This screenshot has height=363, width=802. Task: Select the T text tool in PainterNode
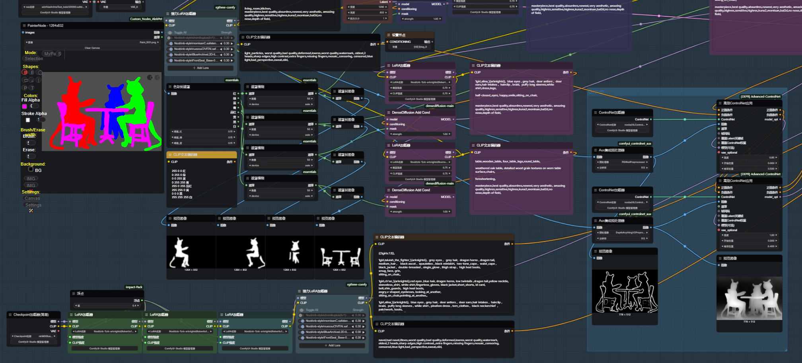coord(32,88)
